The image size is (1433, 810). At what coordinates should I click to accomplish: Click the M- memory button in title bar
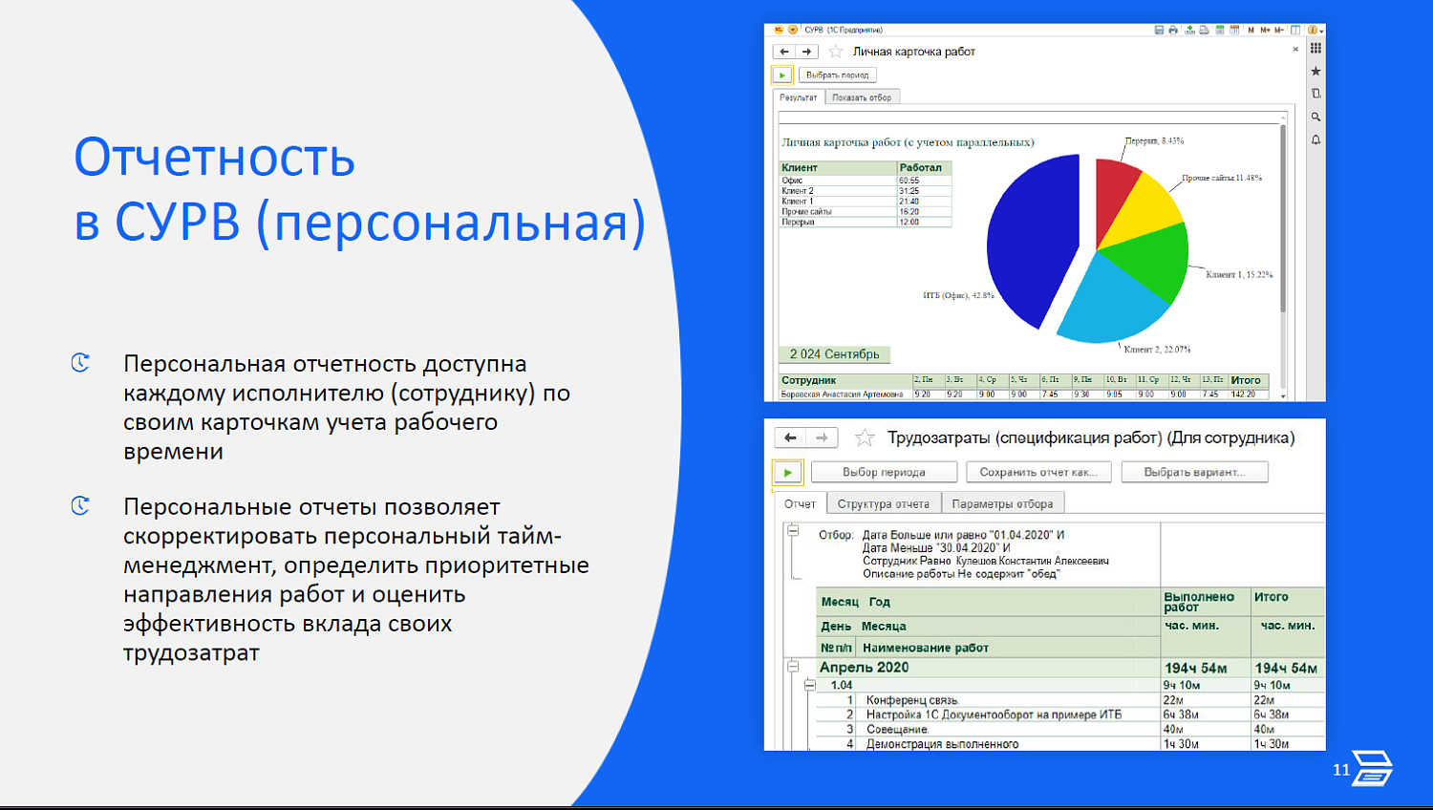click(1279, 30)
